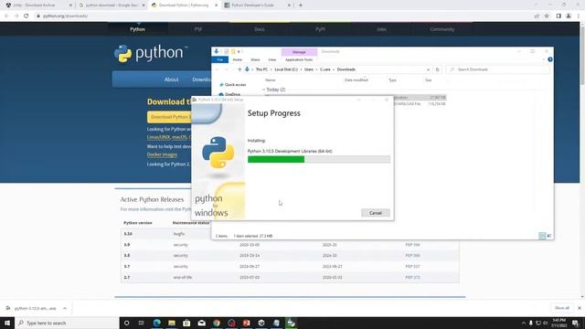Click Search Downloads box in Explorer

point(497,69)
